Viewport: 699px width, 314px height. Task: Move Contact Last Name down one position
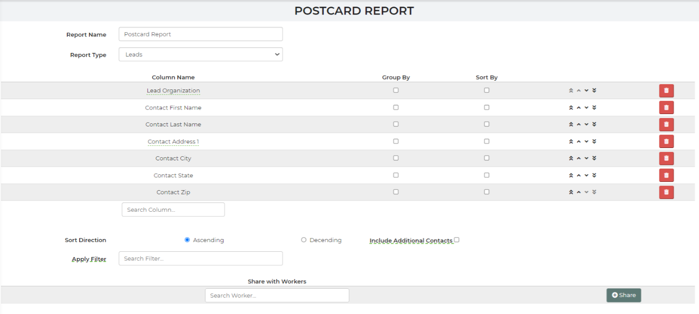587,124
